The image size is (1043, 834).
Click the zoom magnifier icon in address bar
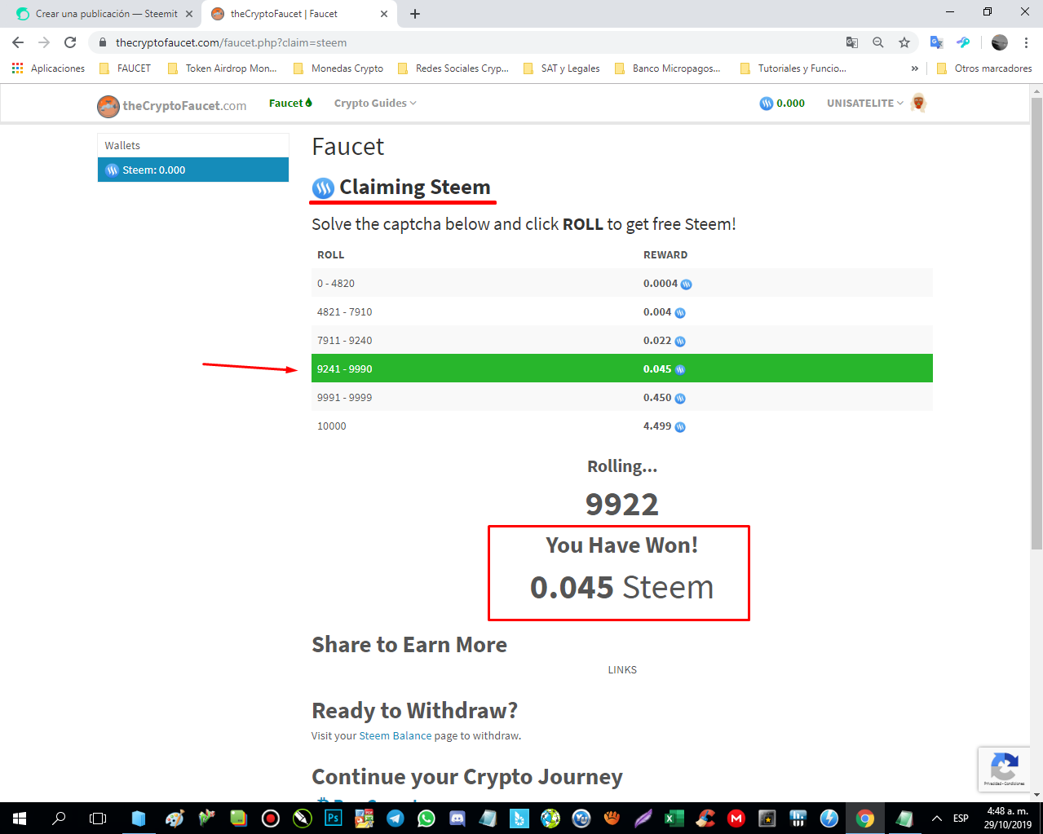(878, 42)
